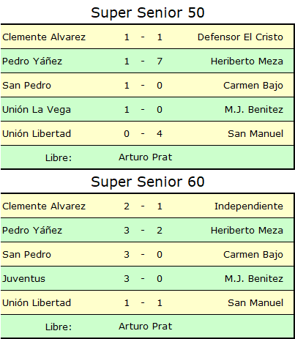This screenshot has width=295, height=339.
Task: Click San Pedro in the 1 - 0 row
Action: pyautogui.click(x=27, y=86)
